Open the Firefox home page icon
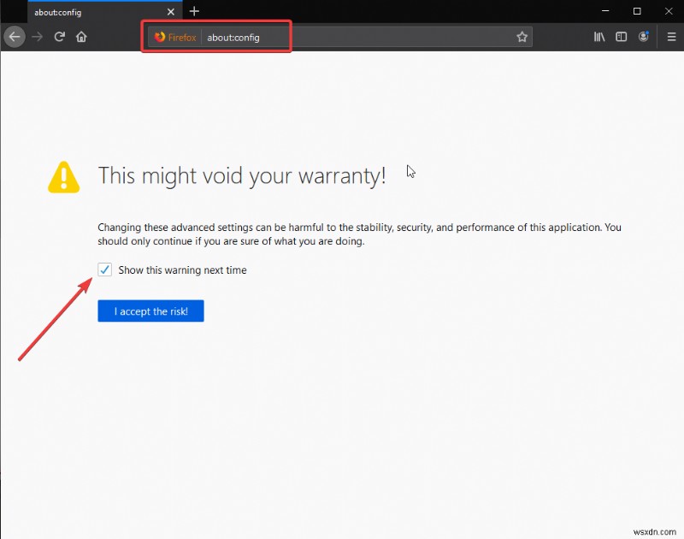Image resolution: width=684 pixels, height=539 pixels. pos(81,37)
